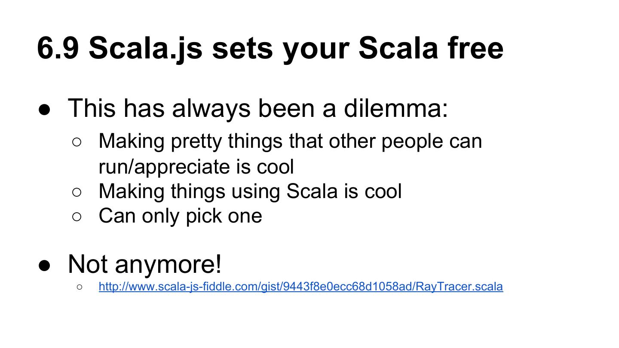Click the word "sets" in the title
The width and height of the screenshot is (619, 348).
tap(242, 48)
